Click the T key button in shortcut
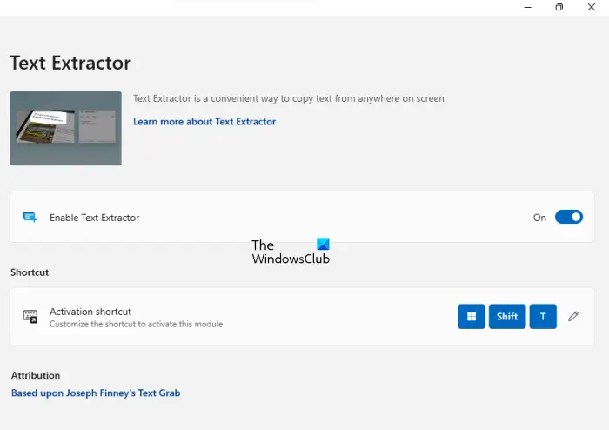This screenshot has height=430, width=609. pyautogui.click(x=543, y=317)
